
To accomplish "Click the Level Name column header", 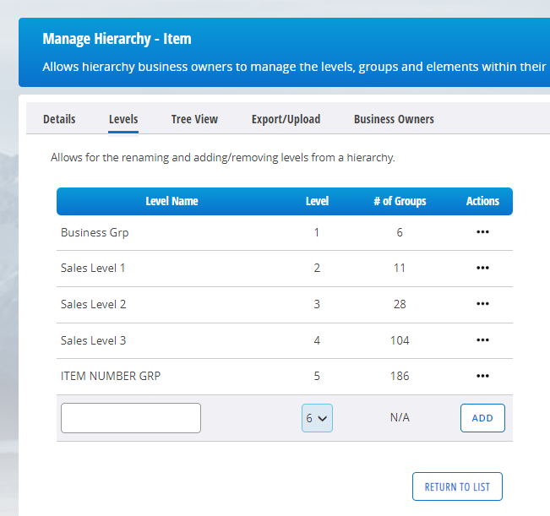I will (x=172, y=201).
